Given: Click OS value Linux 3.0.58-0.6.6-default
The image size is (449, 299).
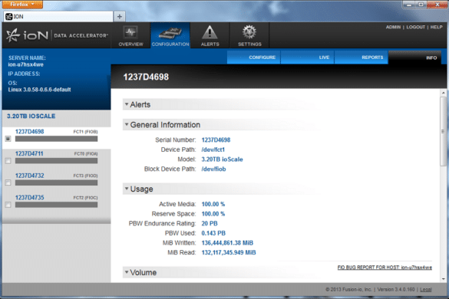Looking at the screenshot, I should tap(39, 90).
